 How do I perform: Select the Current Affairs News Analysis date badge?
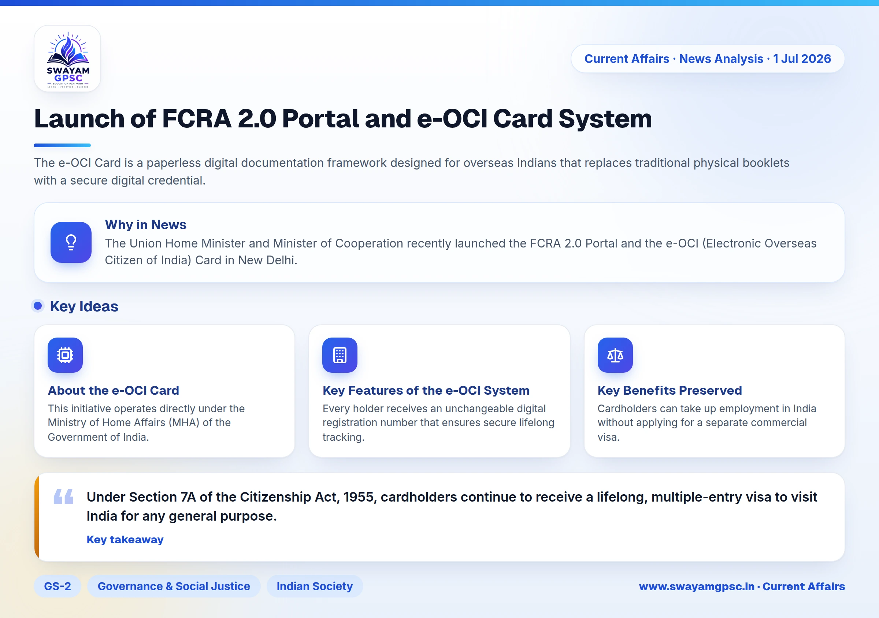pos(708,59)
